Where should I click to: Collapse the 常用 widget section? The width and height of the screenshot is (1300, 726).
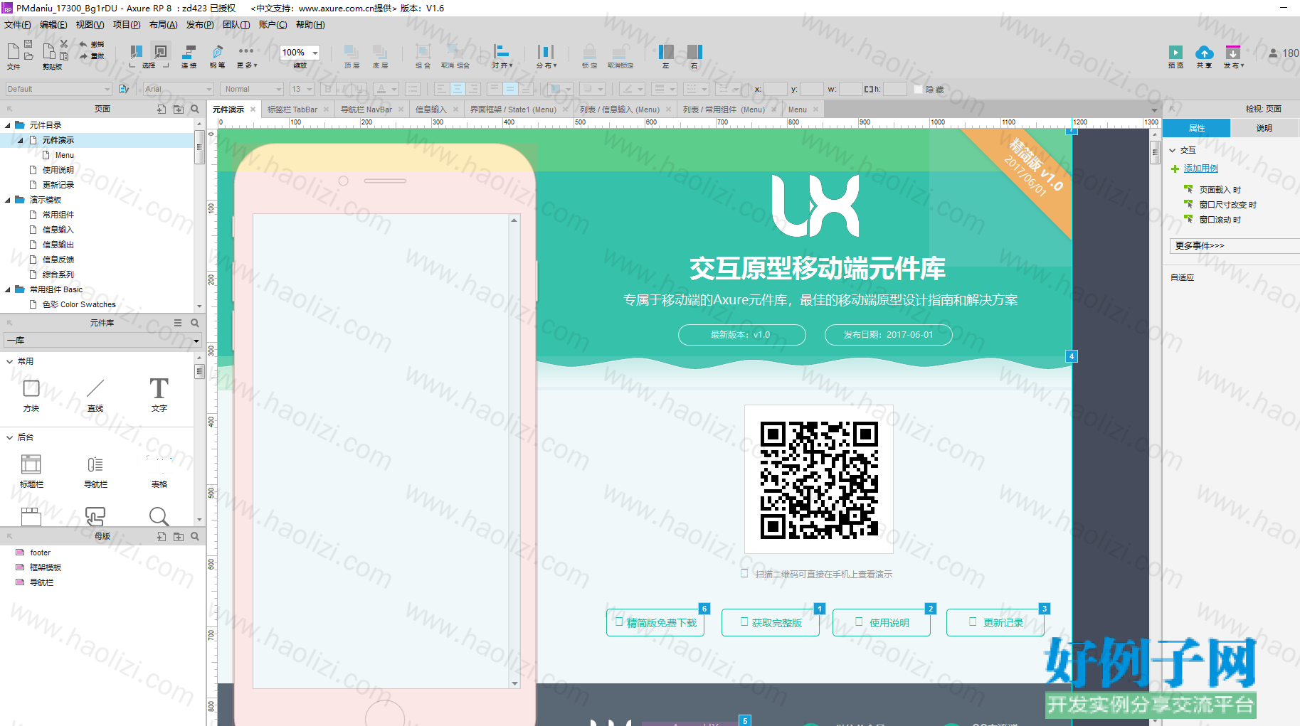tap(9, 361)
